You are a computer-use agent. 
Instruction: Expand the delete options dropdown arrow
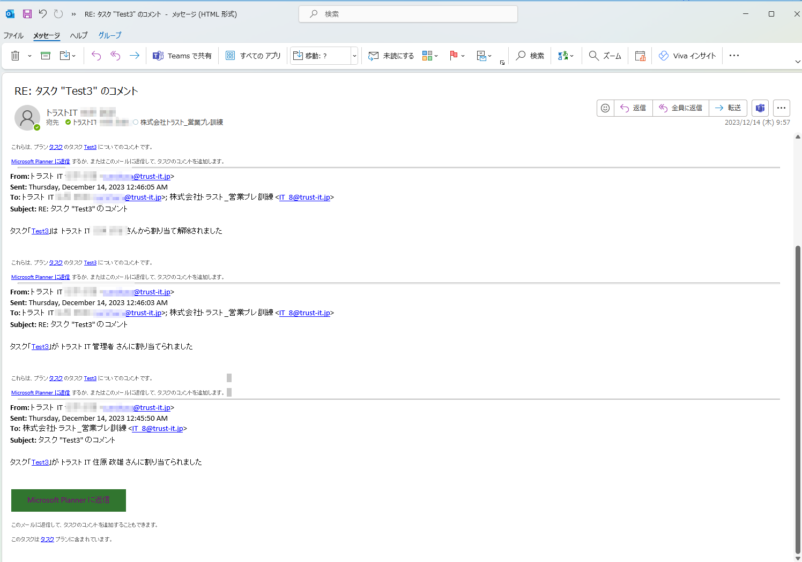coord(29,56)
